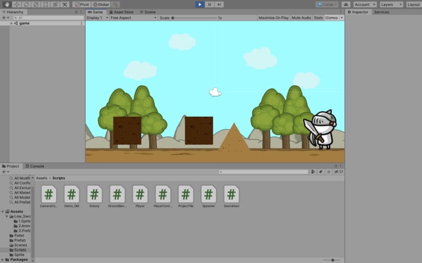Select the Player script asset
The height and width of the screenshot is (263, 422).
140,197
